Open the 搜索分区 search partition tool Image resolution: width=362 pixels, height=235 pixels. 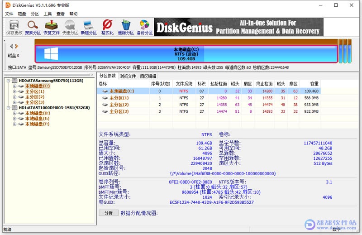coord(33,27)
